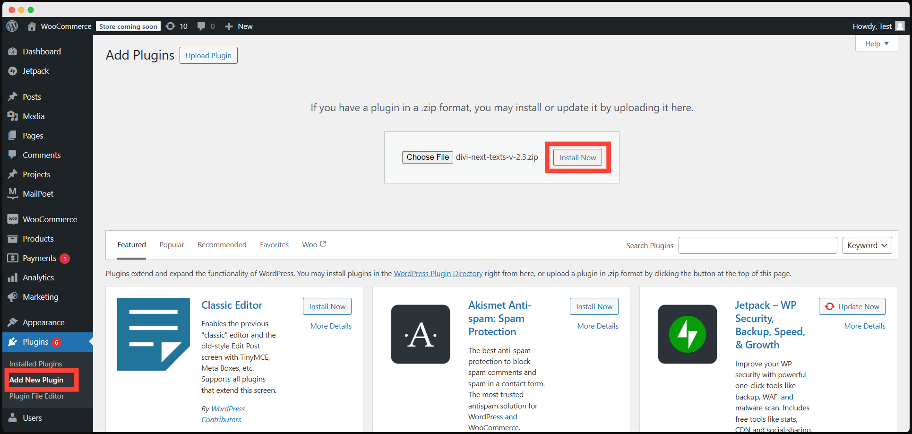Click the Jetpack plugin green icon

[x=688, y=334]
